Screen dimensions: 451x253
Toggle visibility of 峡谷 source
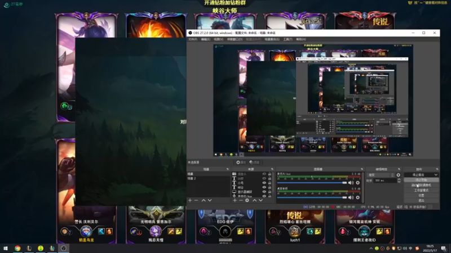coord(264,187)
